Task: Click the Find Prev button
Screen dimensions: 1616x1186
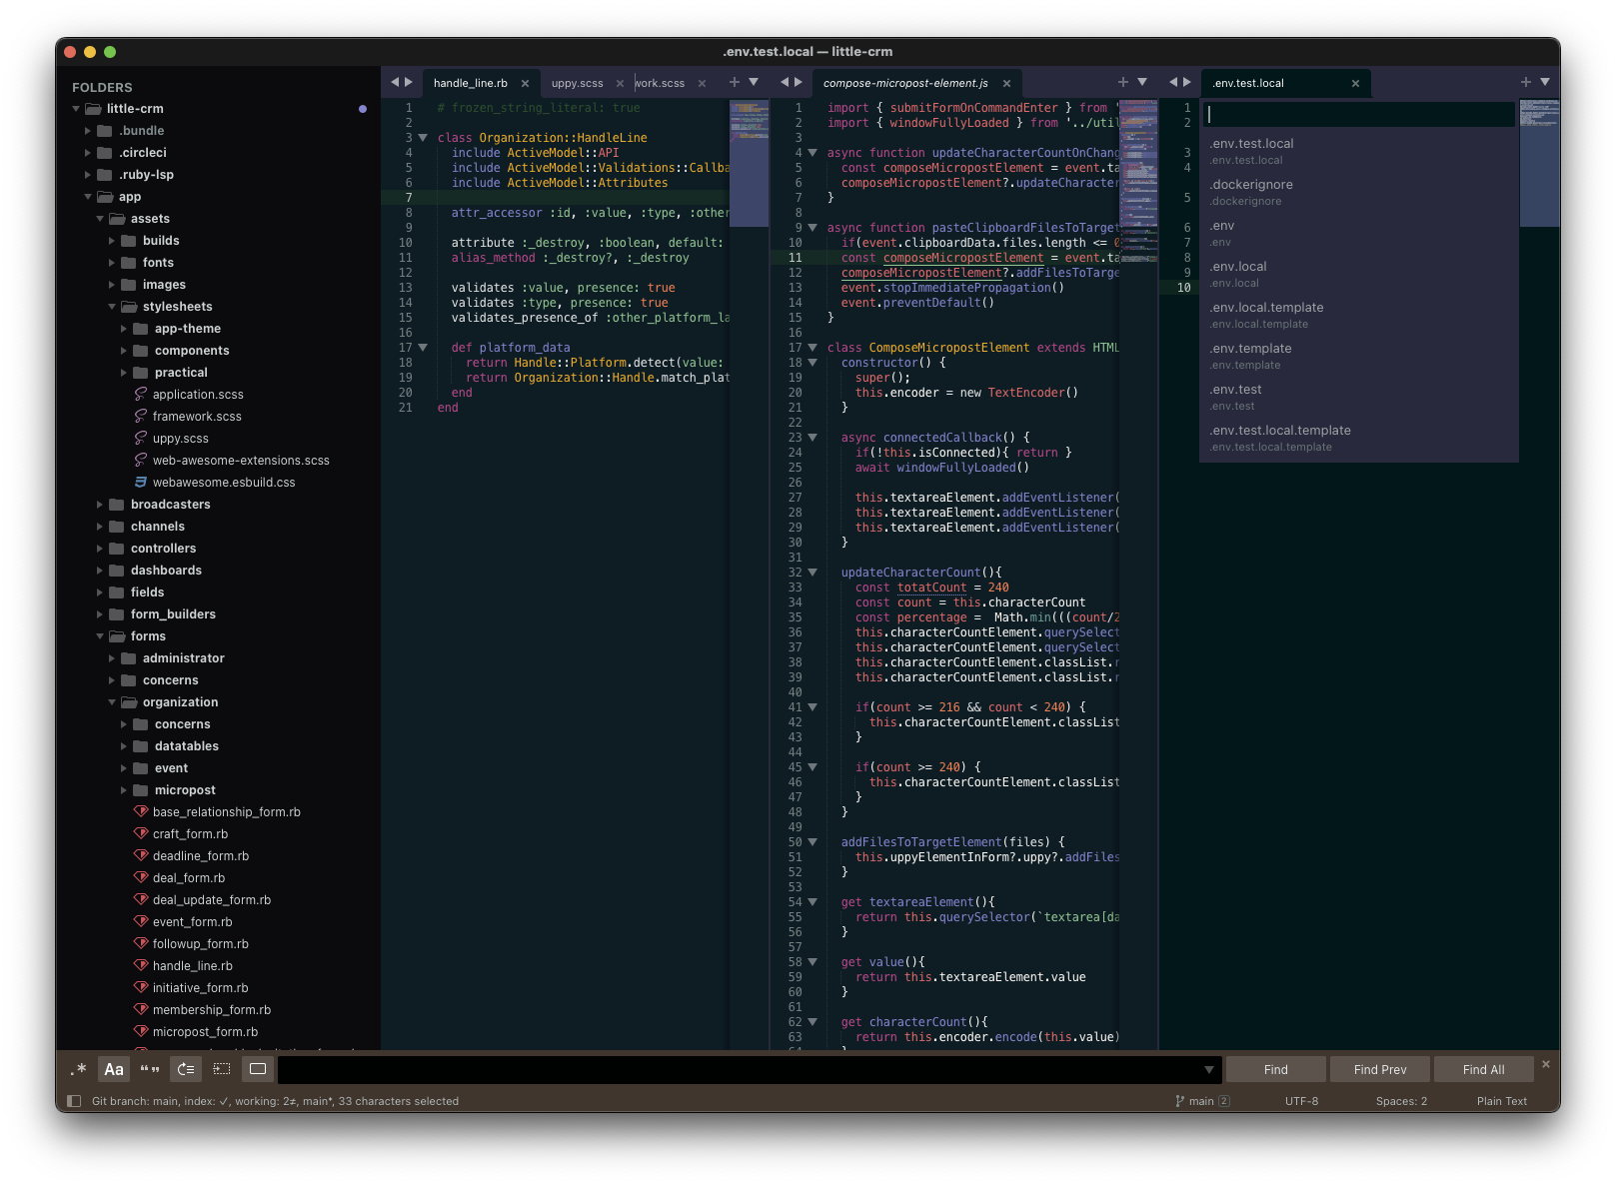Action: tap(1379, 1069)
